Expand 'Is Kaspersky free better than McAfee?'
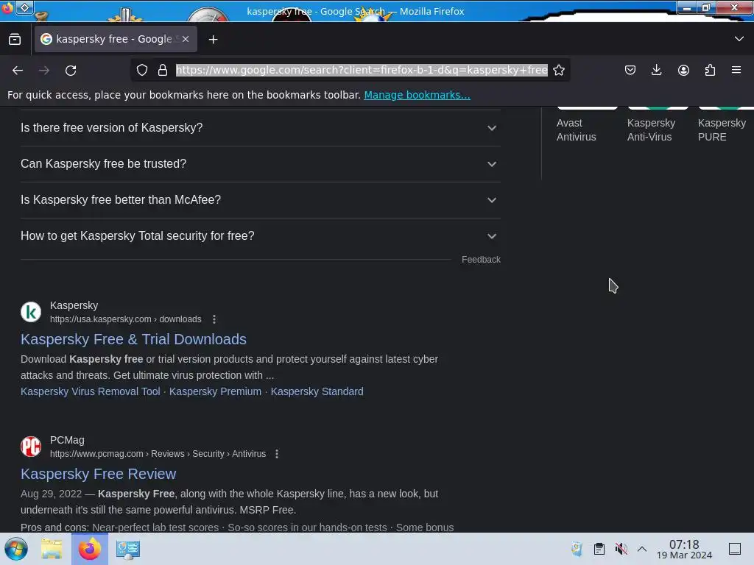Screen dimensions: 754x565 coord(260,200)
